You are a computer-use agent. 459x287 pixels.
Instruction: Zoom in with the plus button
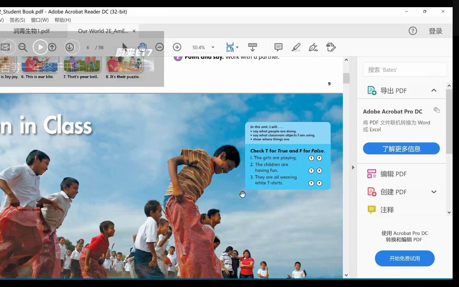pyautogui.click(x=177, y=47)
